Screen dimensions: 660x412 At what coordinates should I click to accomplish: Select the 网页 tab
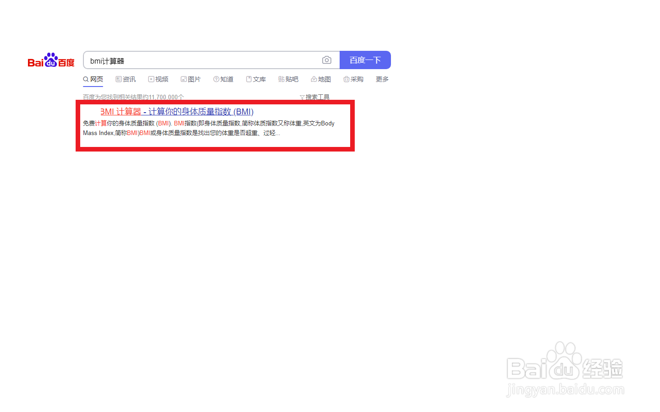point(93,79)
